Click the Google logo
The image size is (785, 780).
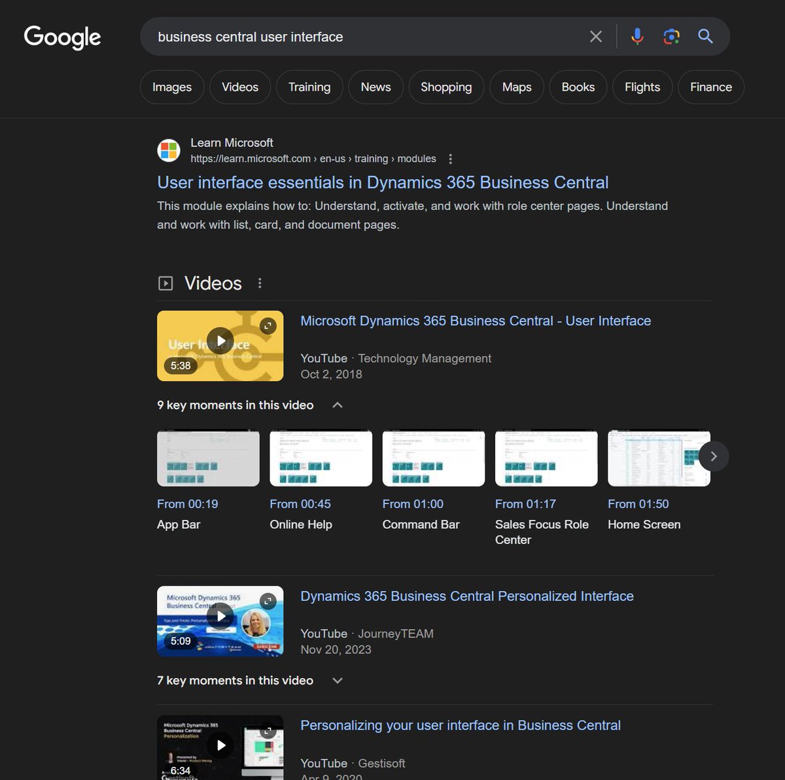pos(62,37)
